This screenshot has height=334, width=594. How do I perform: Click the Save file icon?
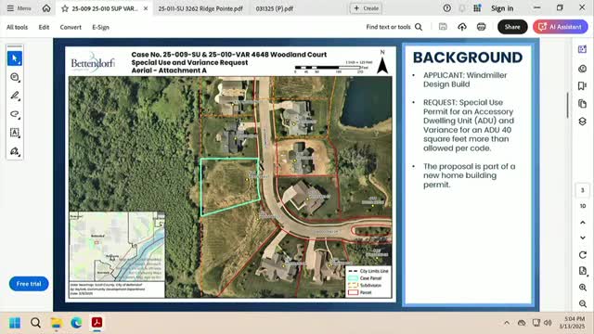[x=443, y=27]
